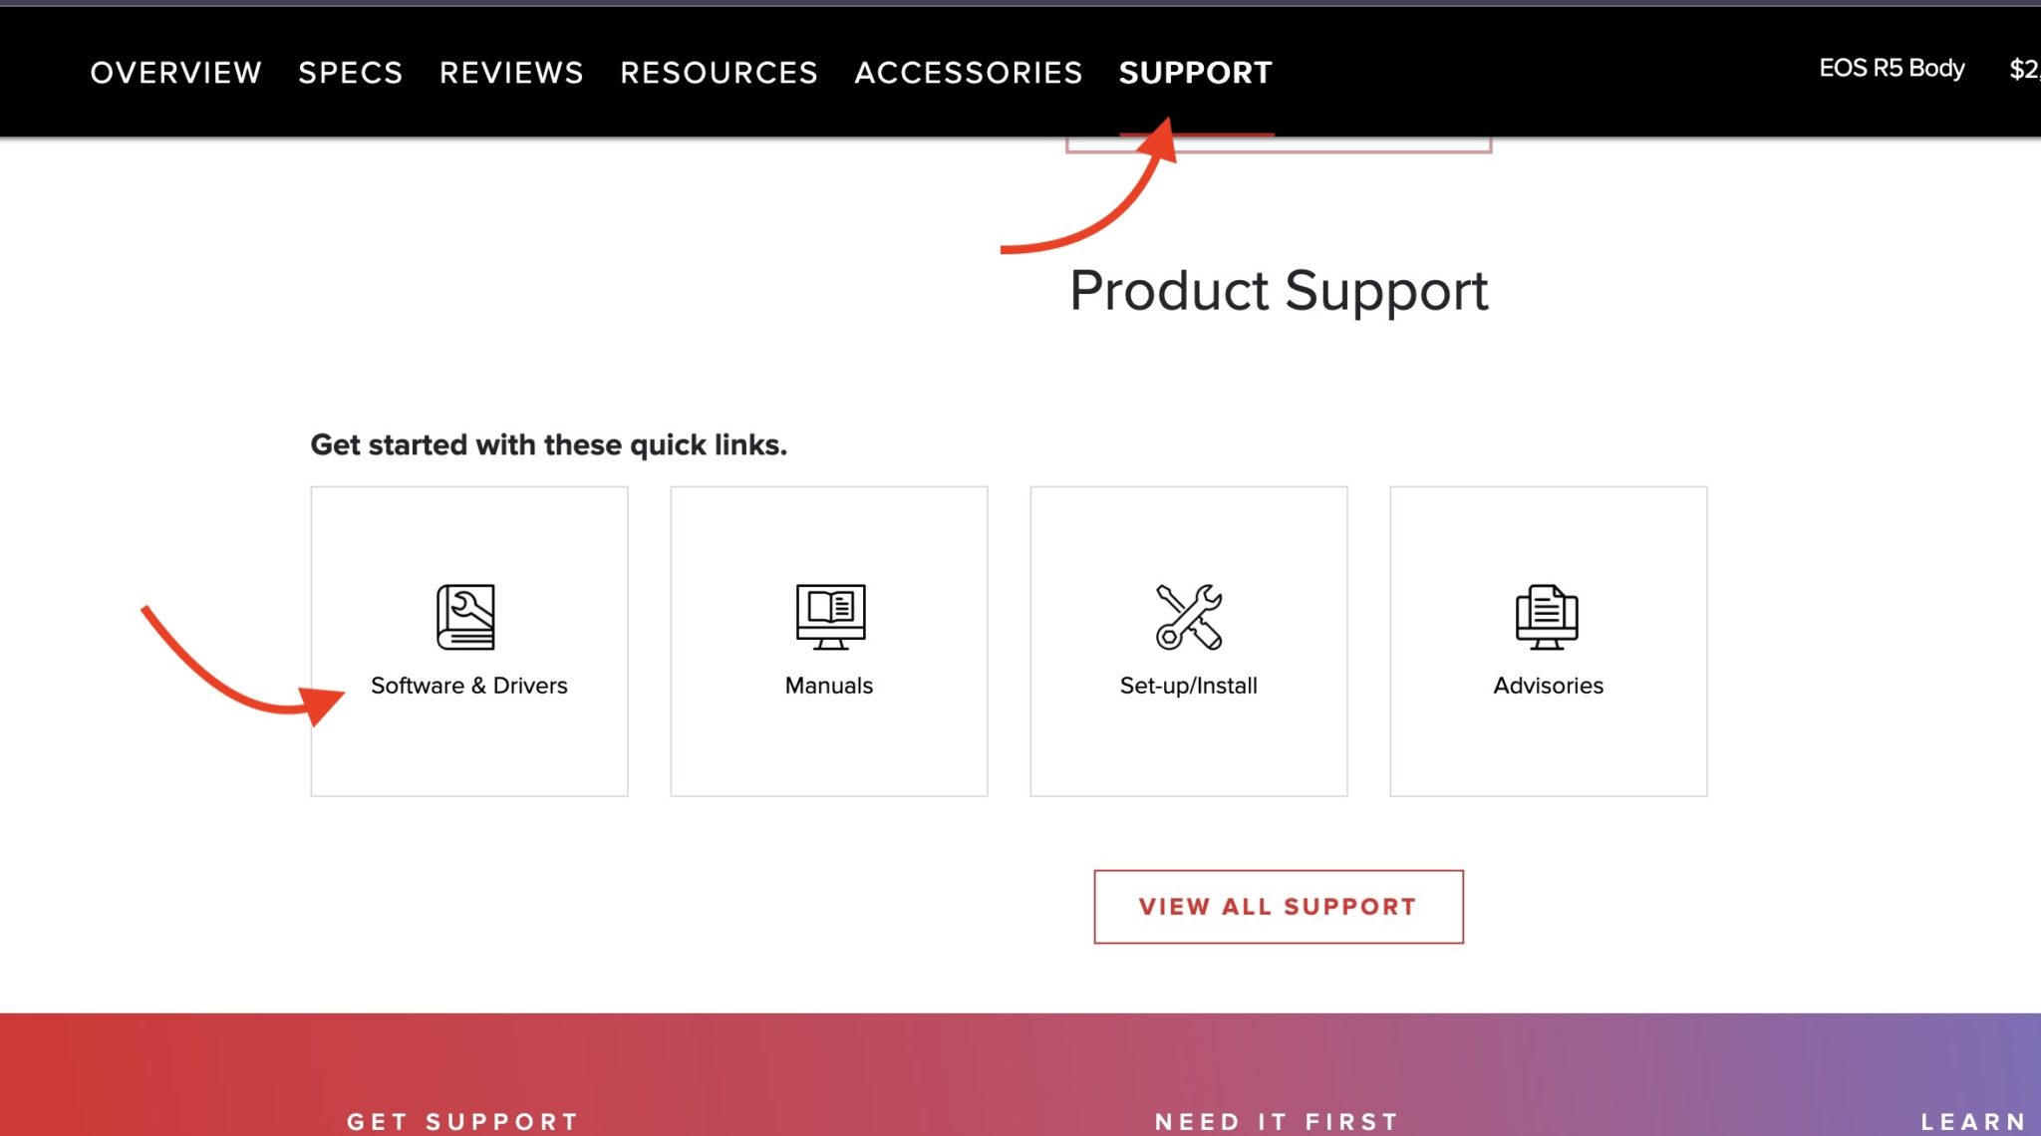Switch to the Overview tab
This screenshot has height=1136, width=2041.
pos(175,73)
